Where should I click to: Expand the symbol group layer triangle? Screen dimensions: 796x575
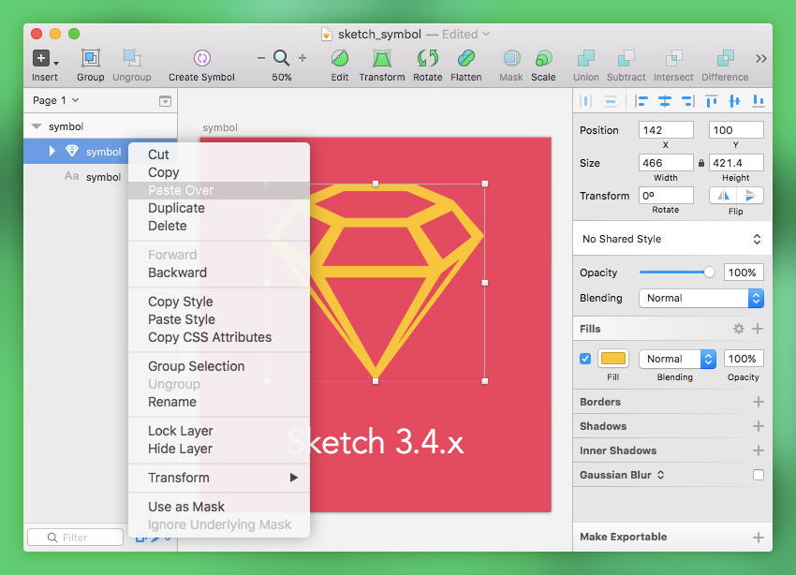[x=52, y=151]
